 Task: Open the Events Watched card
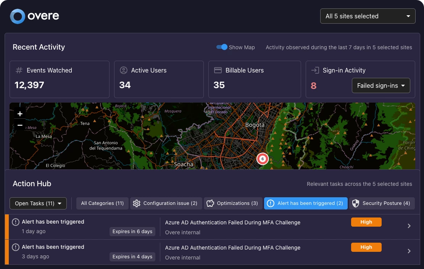[x=60, y=79]
